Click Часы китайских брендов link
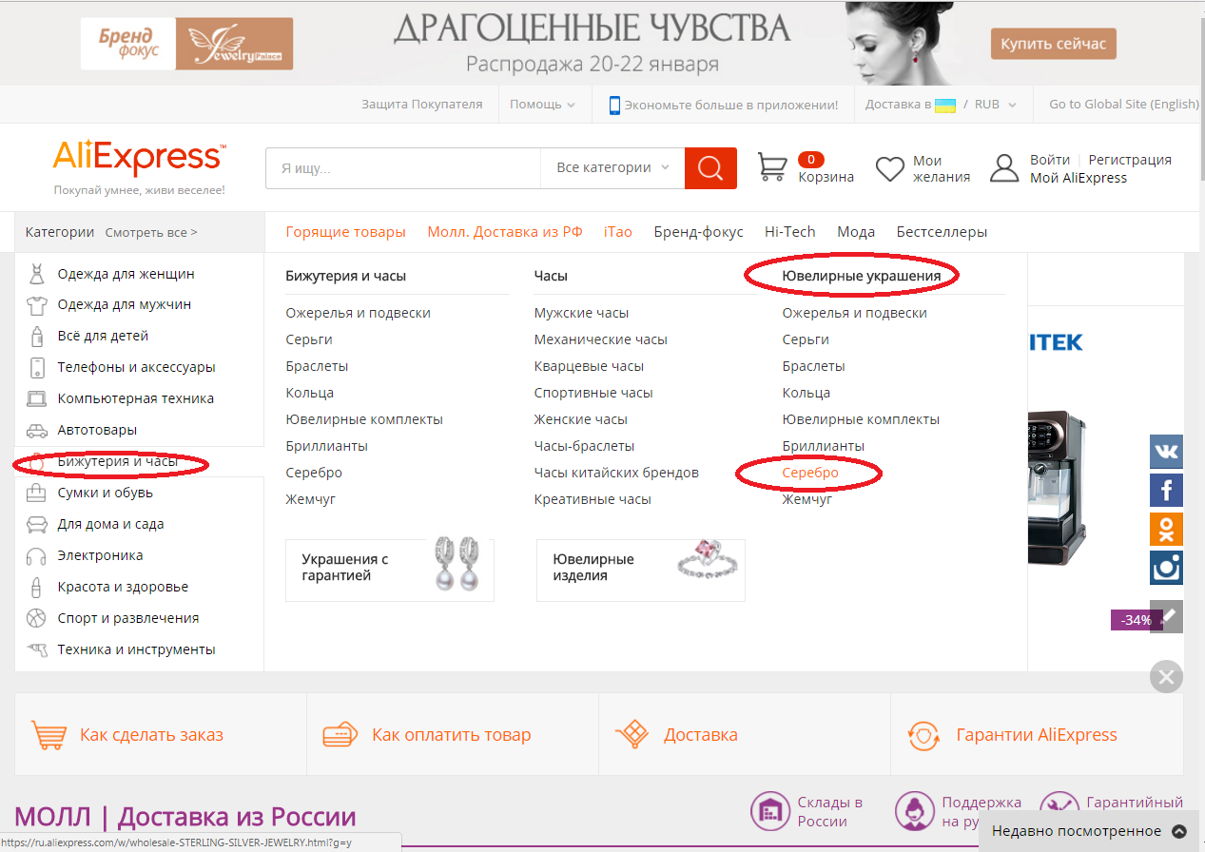The width and height of the screenshot is (1205, 852). [616, 473]
